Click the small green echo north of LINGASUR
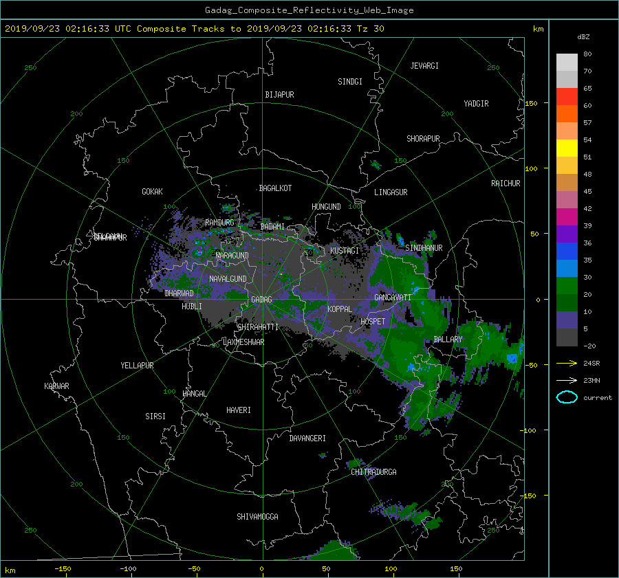 click(x=376, y=164)
